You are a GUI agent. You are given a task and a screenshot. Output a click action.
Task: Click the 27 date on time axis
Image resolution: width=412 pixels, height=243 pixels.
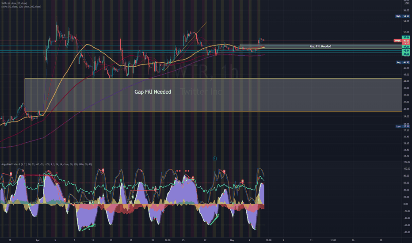(205, 240)
